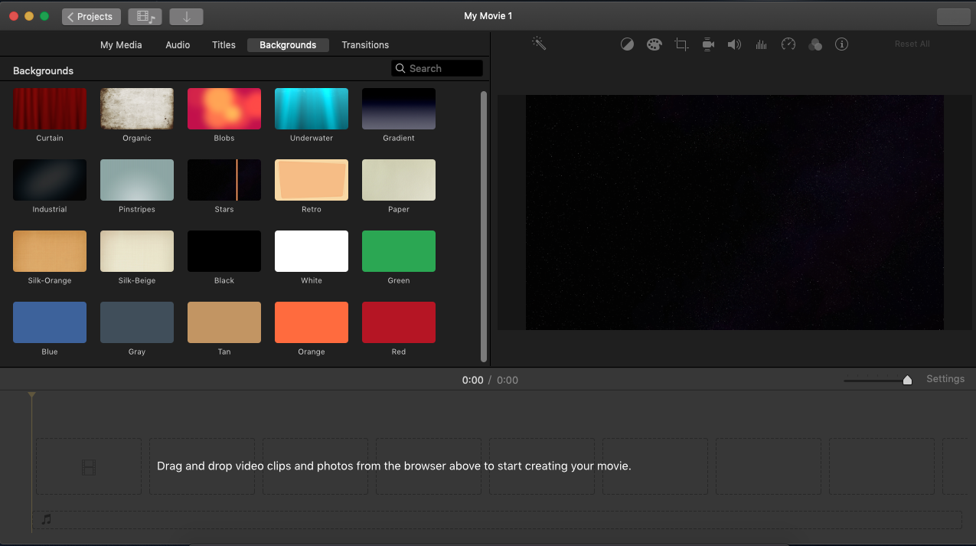Click the magic wand auto-enhance icon
The image size is (976, 546).
(x=539, y=44)
